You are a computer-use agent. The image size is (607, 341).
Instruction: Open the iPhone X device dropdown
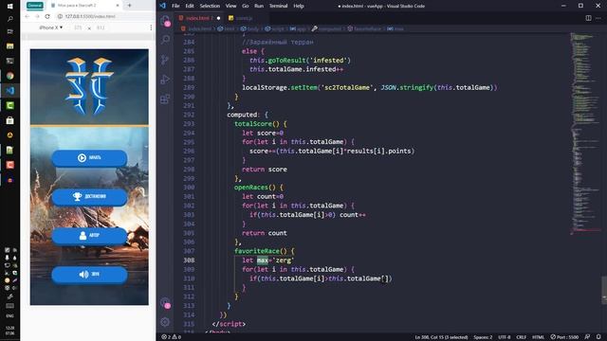point(50,27)
